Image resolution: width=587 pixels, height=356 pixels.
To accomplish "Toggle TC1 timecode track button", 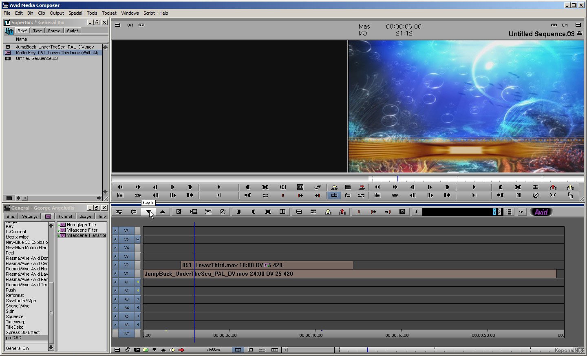I will 126,334.
